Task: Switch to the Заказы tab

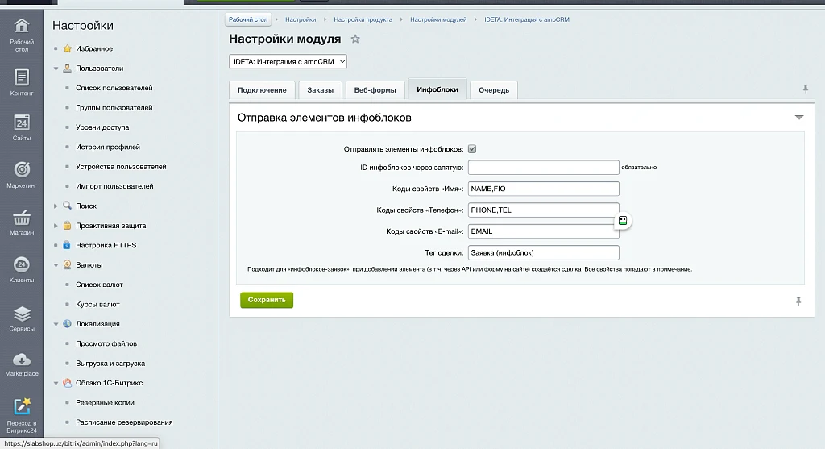Action: pos(321,90)
